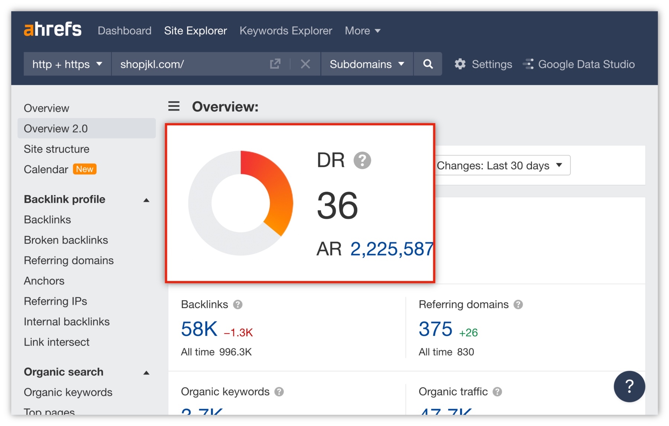Screen dimensions: 669x426
Task: Open the floating help chat button
Action: point(629,386)
